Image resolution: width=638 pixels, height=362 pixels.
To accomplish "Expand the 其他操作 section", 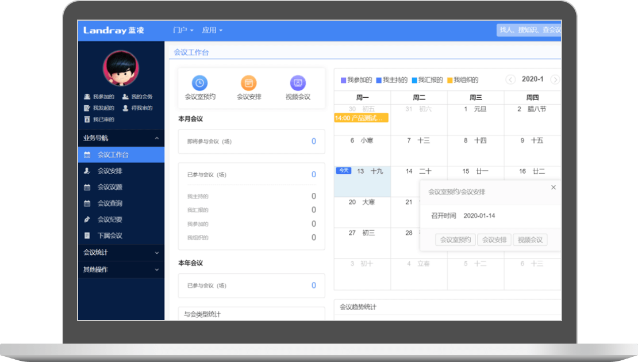I will pos(157,269).
